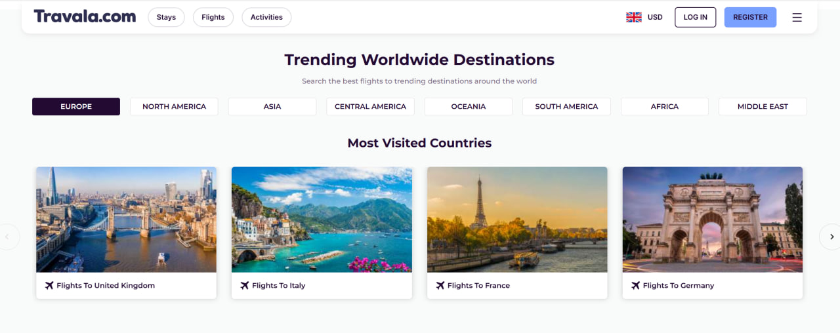Select the Oceania destinations tab
Image resolution: width=840 pixels, height=333 pixels.
click(468, 106)
